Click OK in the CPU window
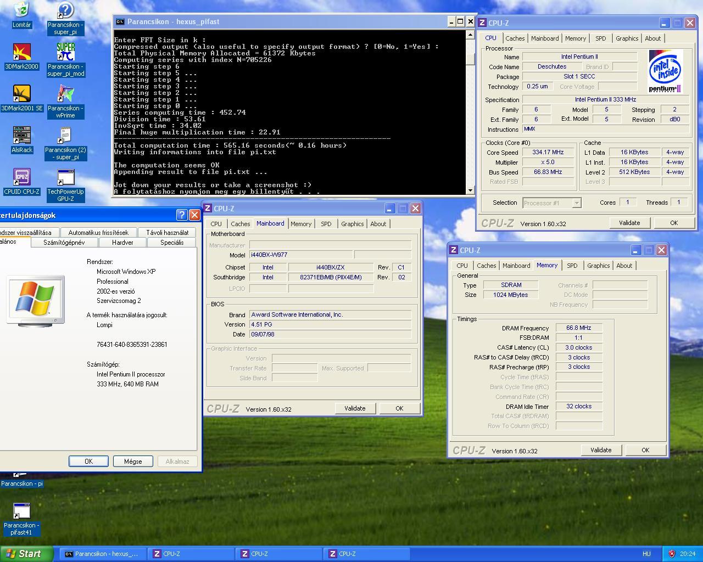The width and height of the screenshot is (703, 562). tap(674, 223)
